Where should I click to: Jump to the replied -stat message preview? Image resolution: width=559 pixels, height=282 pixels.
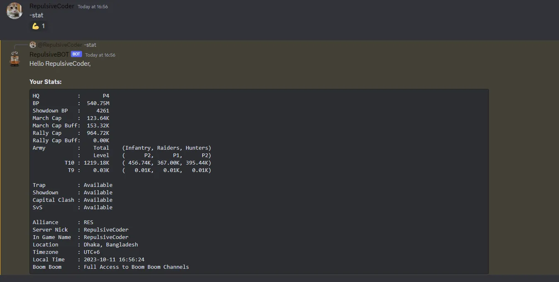(90, 45)
